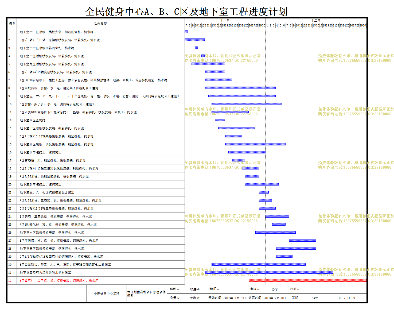Viewport: 394px width, 309px height.
Task: Click the end date '2017年12月30日'
Action: click(x=275, y=298)
